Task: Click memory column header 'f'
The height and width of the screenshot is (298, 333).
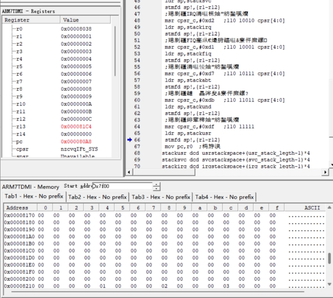Action: coord(277,208)
